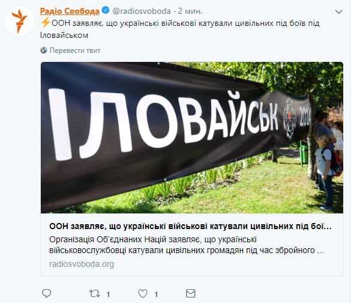Screen dimensions: 351x303
Task: Open the Іловайськ banner preview image
Action: pos(192,138)
